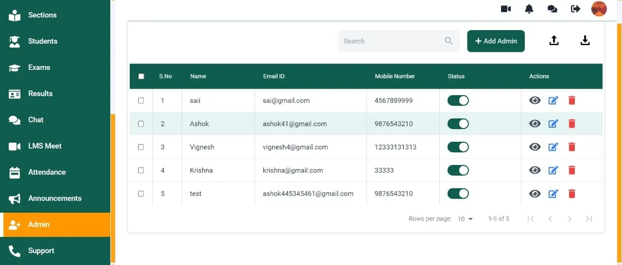Open video camera icon in top bar
This screenshot has height=265, width=622.
(x=506, y=9)
